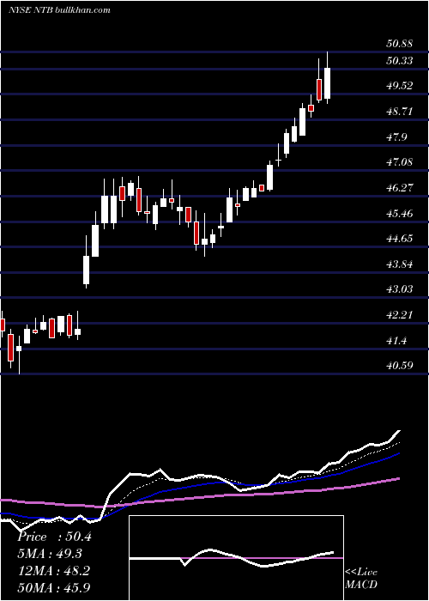This screenshot has width=429, height=601.
Task: Click the 47.9 price axis label
Action: point(396,137)
